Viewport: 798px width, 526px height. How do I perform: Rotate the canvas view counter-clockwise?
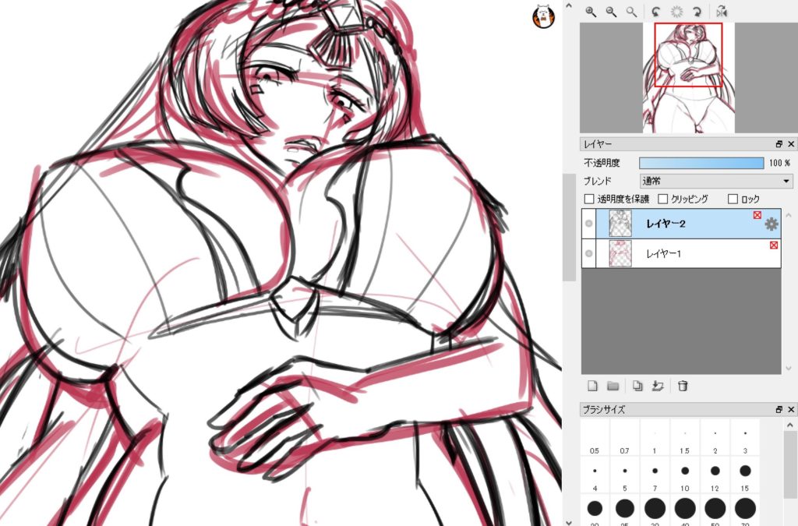656,12
